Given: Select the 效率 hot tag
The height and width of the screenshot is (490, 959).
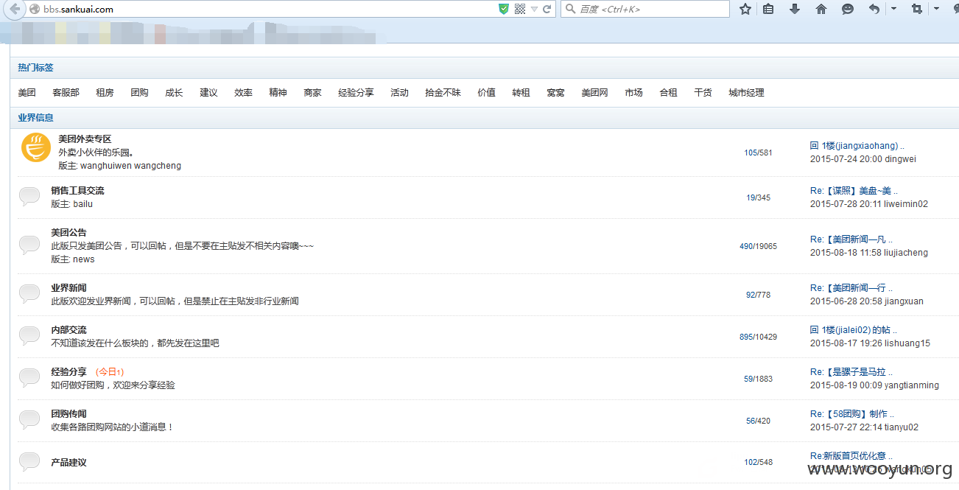Looking at the screenshot, I should point(244,93).
